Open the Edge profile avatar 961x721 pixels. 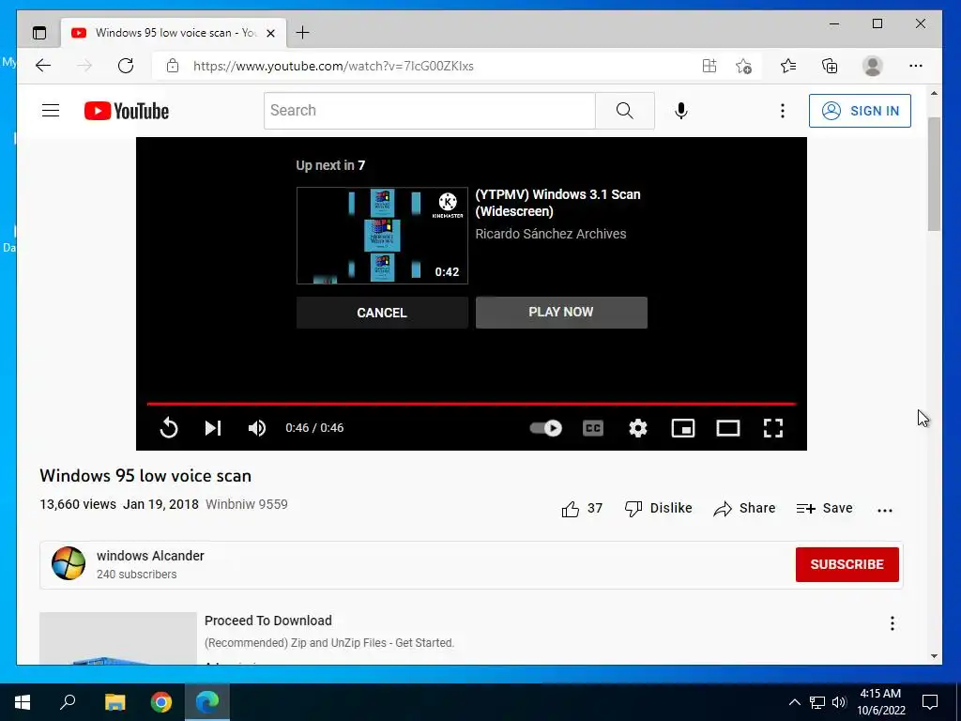pos(872,66)
